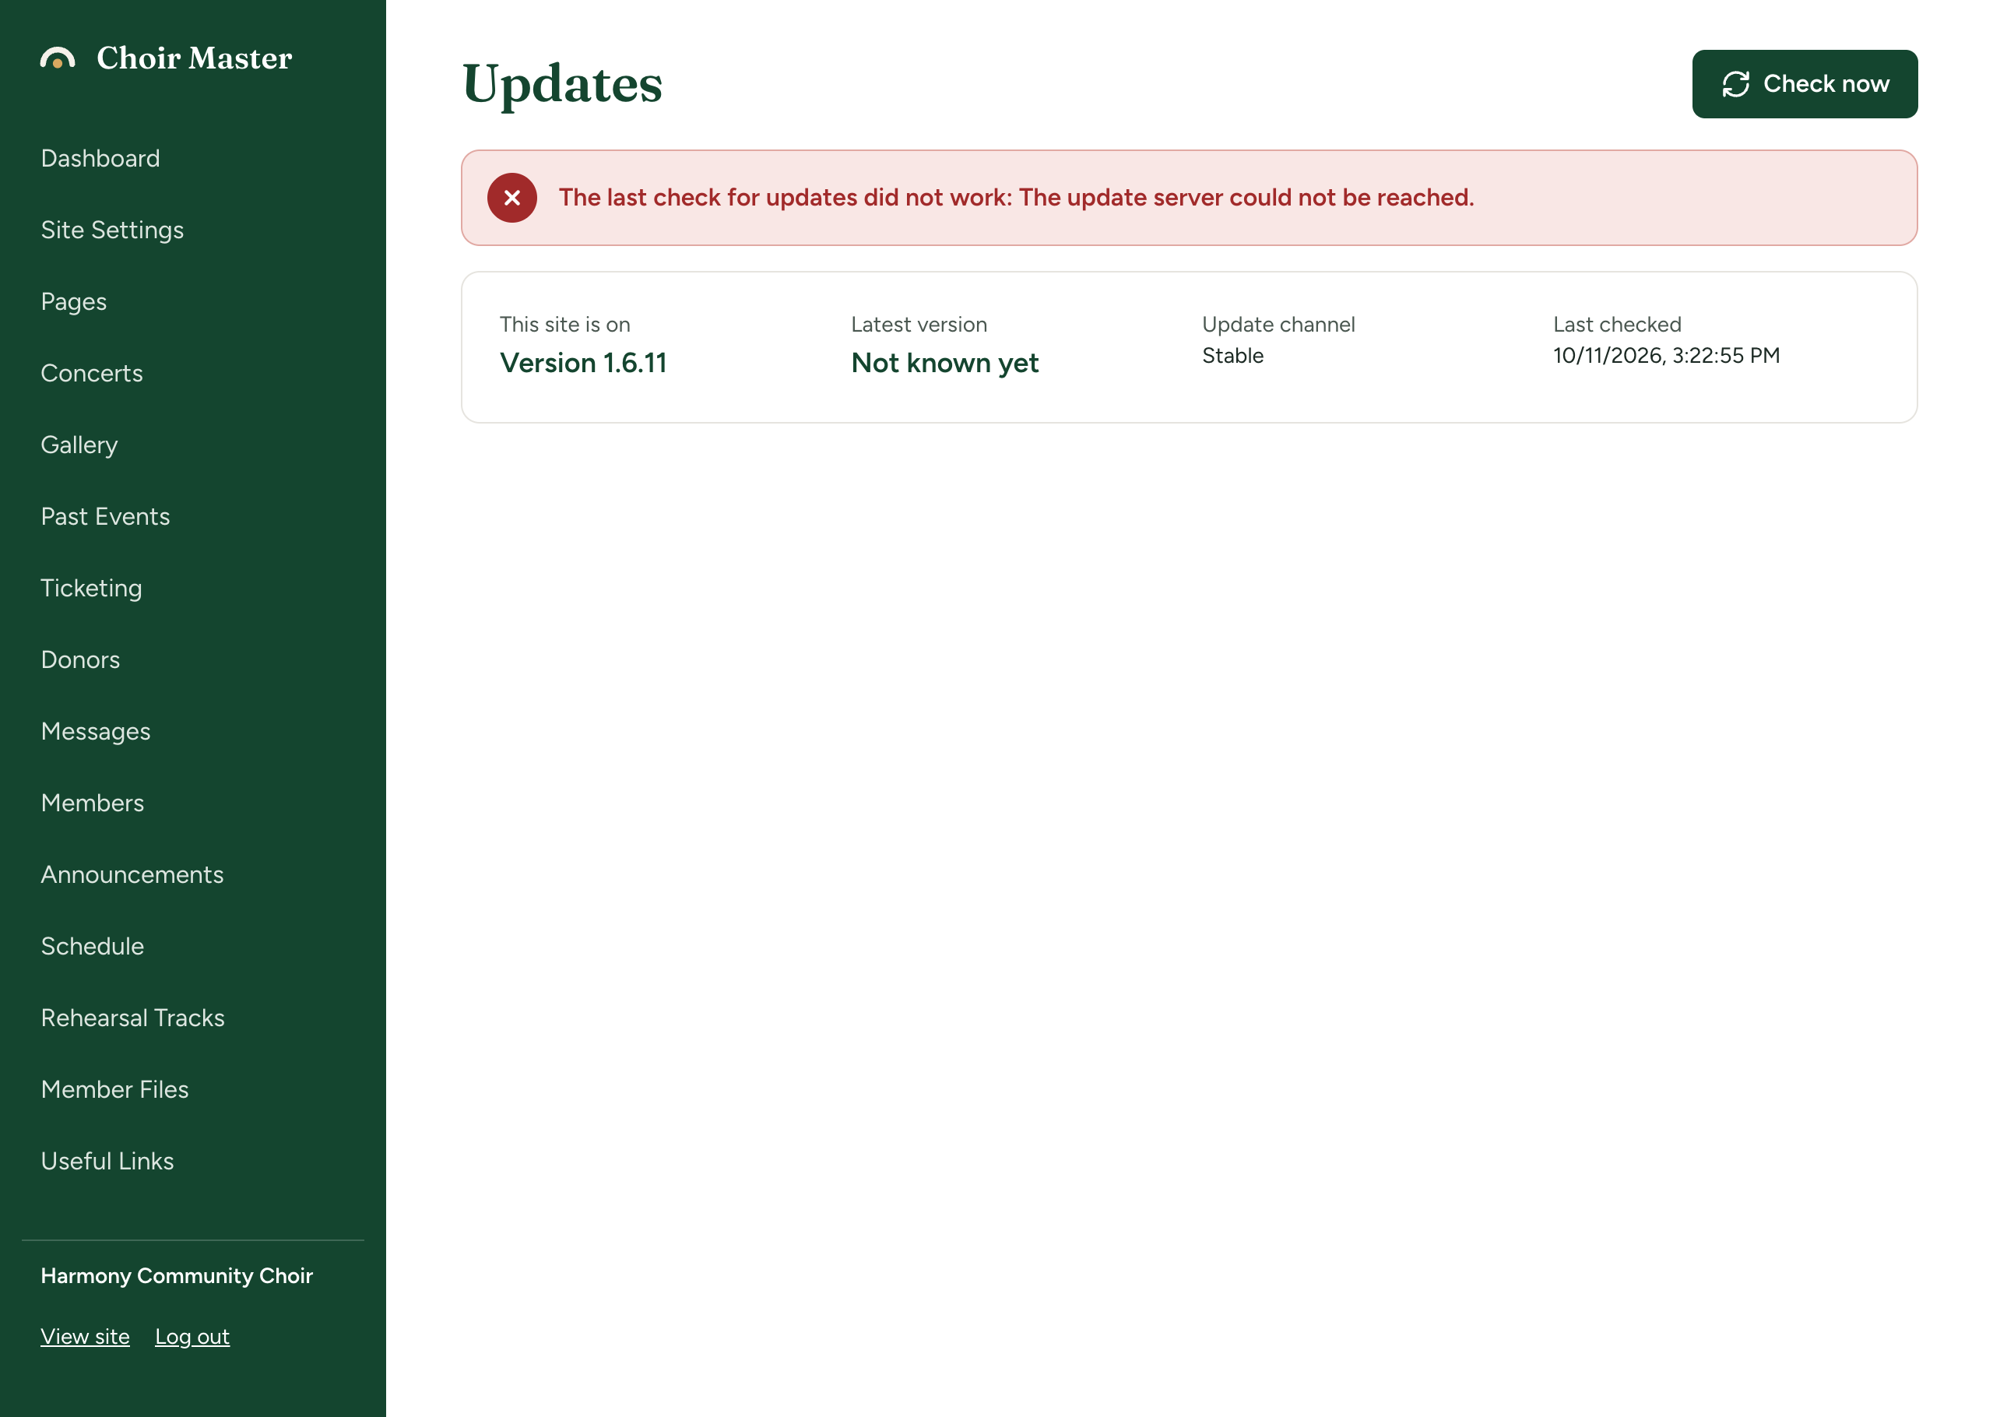Click the red error X icon
Image resolution: width=1993 pixels, height=1417 pixels.
click(x=512, y=198)
